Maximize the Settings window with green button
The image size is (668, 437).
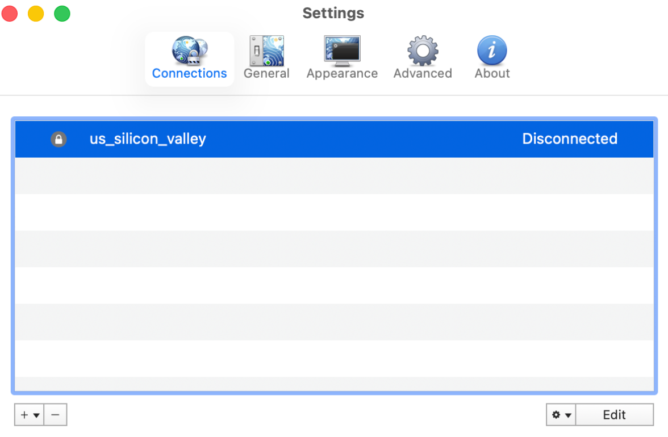62,14
